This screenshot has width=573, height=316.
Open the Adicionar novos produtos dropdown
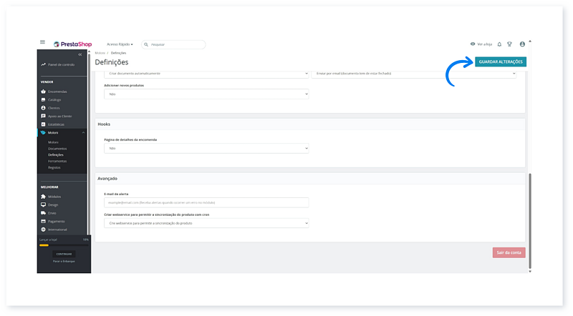(206, 94)
